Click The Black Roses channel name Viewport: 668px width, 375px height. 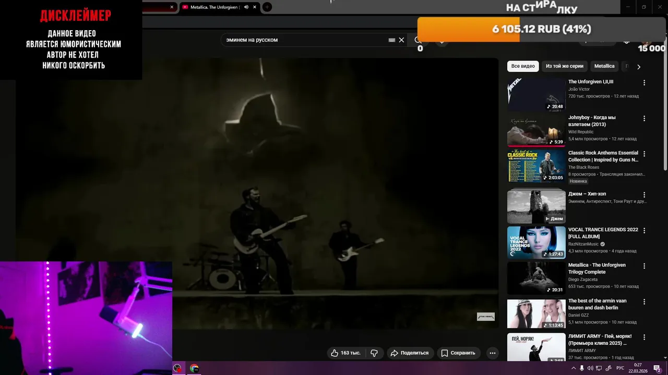coord(583,167)
